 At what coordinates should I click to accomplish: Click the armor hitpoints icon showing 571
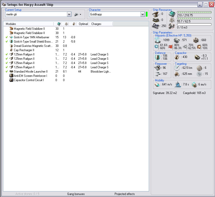click(x=177, y=40)
